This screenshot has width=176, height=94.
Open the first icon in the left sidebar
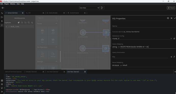pyautogui.click(x=2, y=13)
